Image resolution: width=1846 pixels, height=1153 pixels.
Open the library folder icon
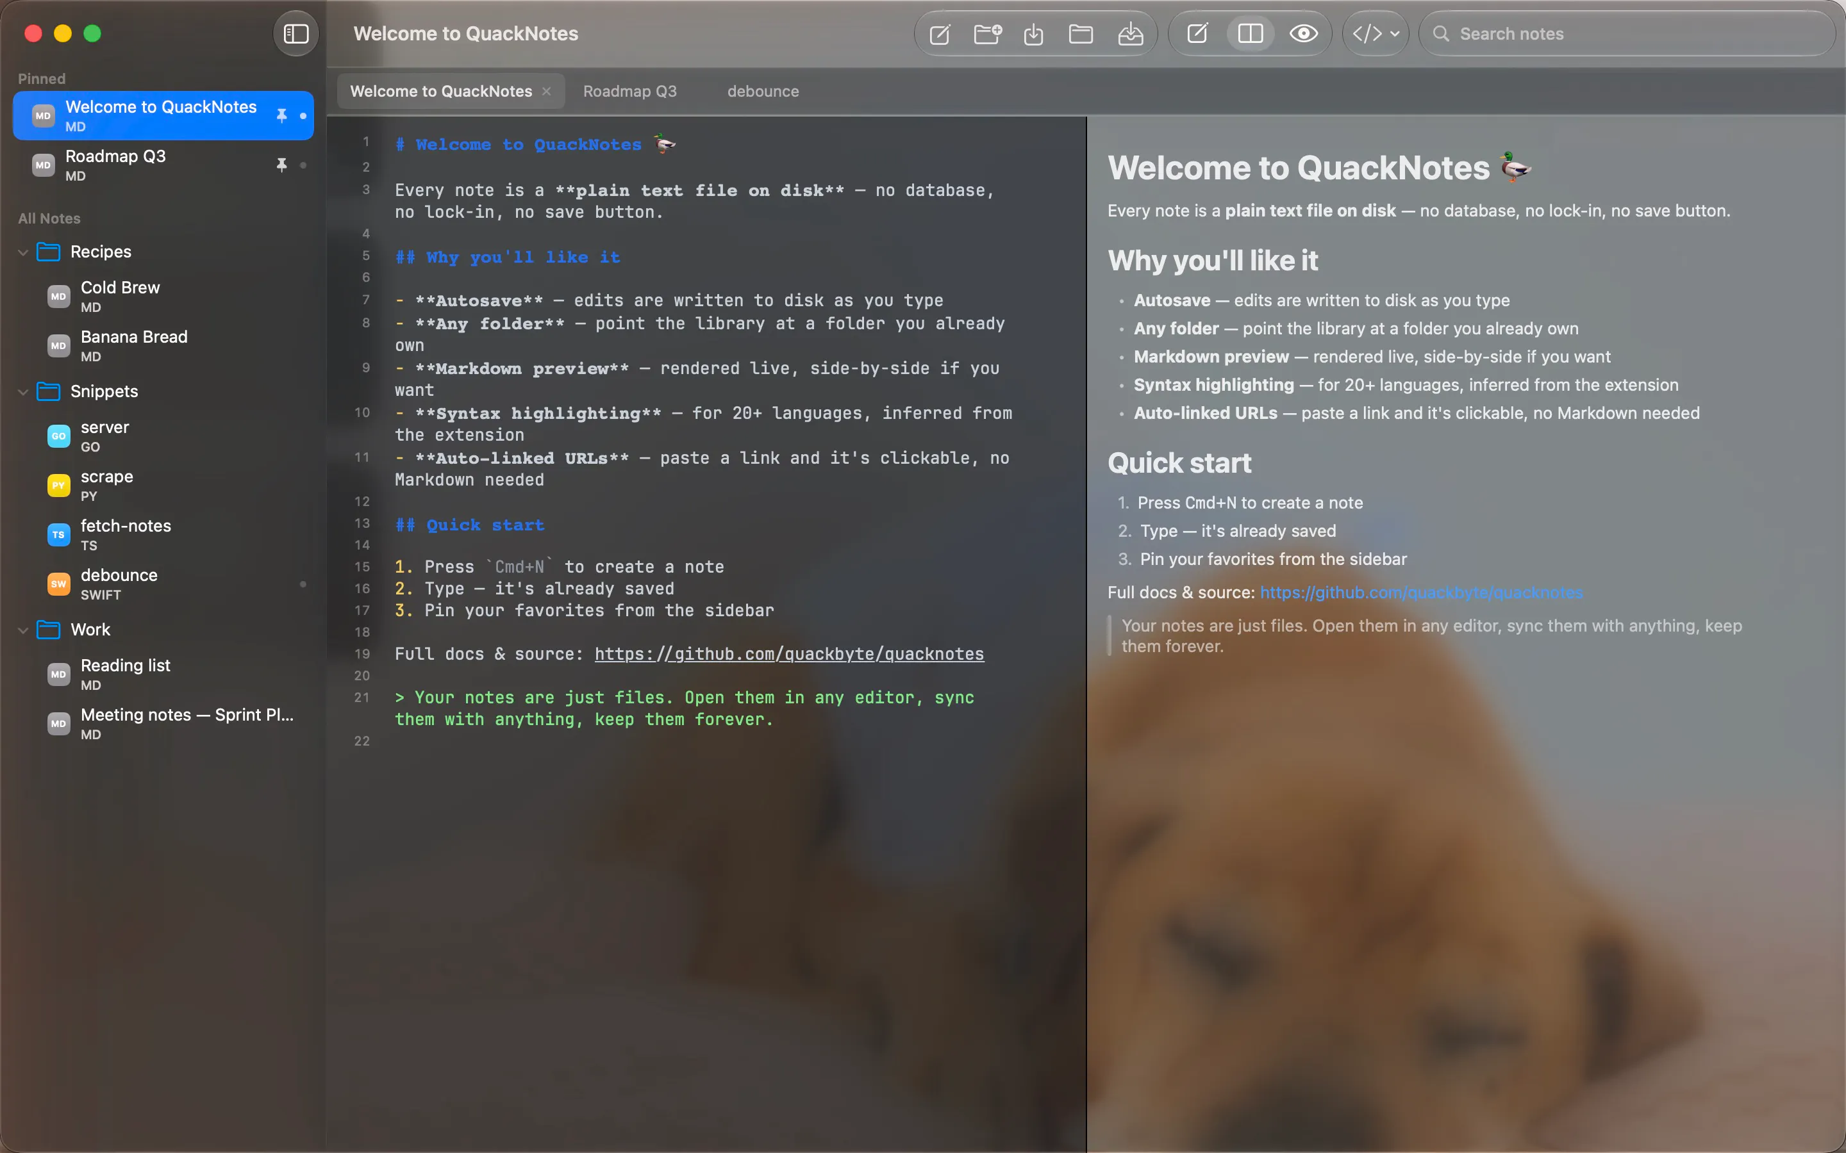(1081, 35)
